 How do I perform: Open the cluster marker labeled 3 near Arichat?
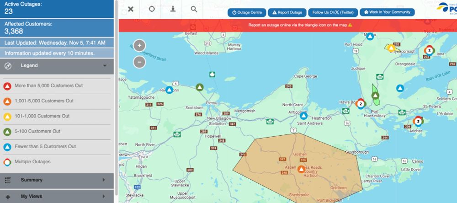[418, 121]
